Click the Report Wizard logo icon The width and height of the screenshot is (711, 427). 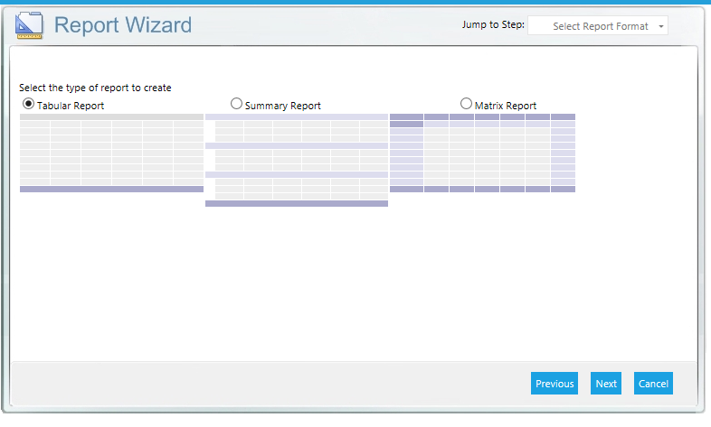[x=30, y=25]
